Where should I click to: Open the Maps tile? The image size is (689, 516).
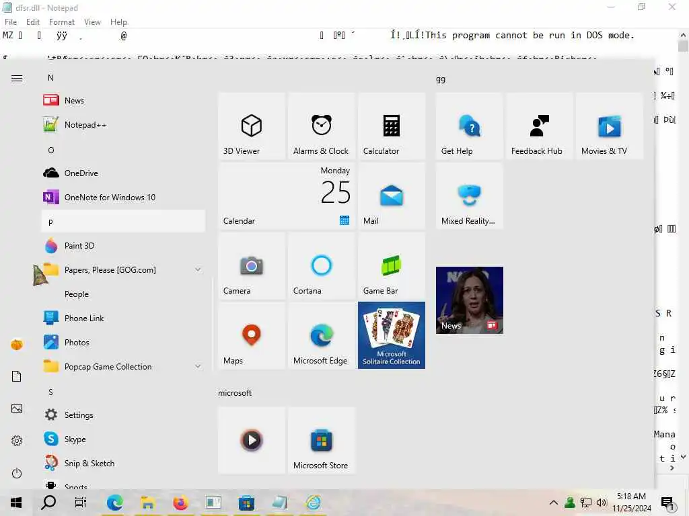252,336
